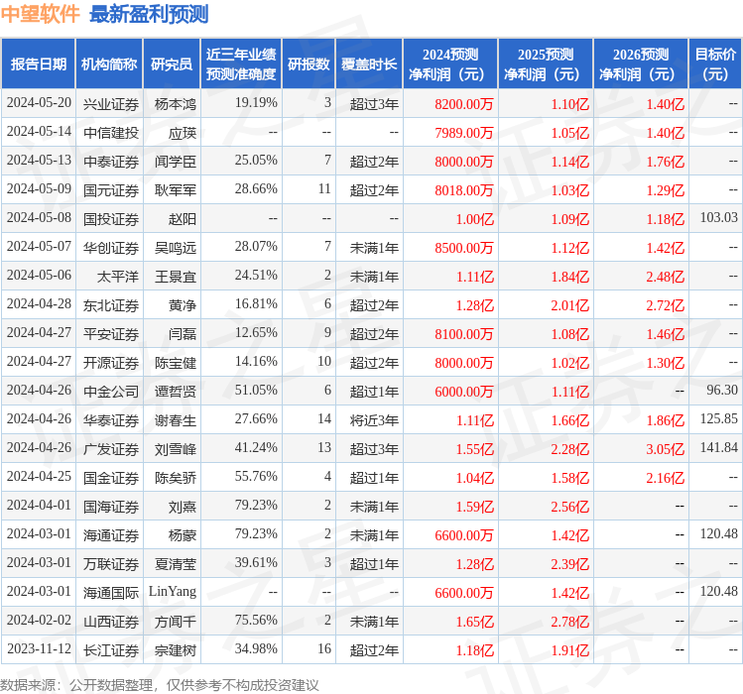Click accuracy value 55.76%

256,476
